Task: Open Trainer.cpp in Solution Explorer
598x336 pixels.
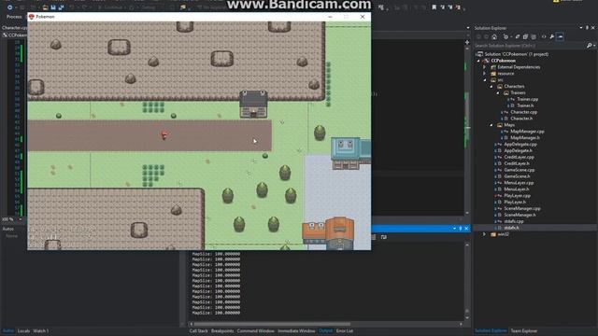Action: (527, 100)
